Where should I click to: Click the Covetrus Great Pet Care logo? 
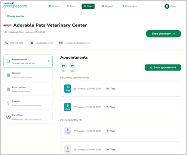pos(14,5)
